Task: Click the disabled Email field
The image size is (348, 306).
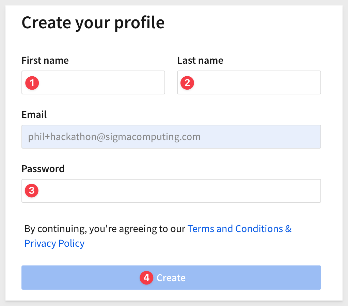Action: 171,137
